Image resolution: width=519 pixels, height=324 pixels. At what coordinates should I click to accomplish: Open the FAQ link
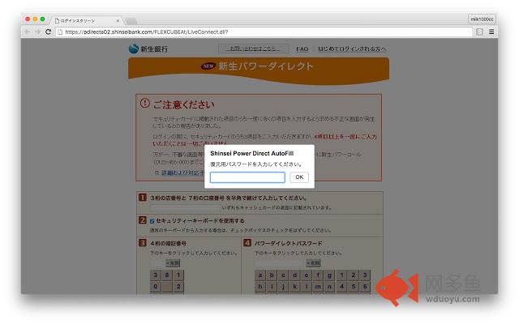[x=302, y=49]
